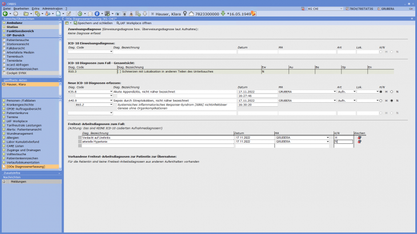Click the blue info icon in toolbar
417x234 pixels.
point(97,13)
